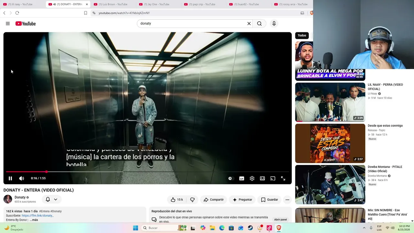The image size is (414, 233).
Task: Show hidden system tray icons
Action: [x=364, y=228]
